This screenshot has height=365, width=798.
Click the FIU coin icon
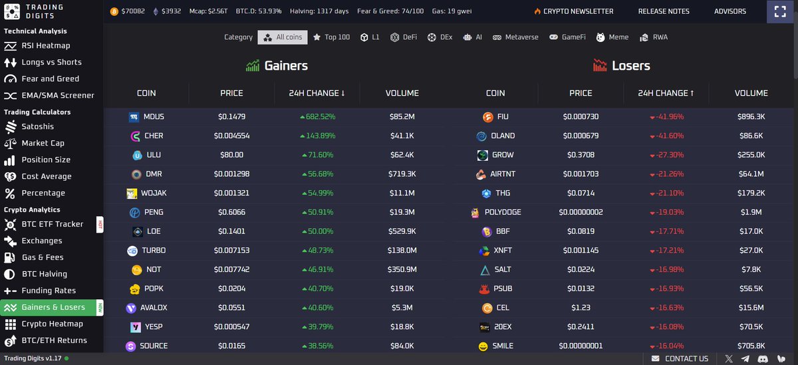point(487,117)
